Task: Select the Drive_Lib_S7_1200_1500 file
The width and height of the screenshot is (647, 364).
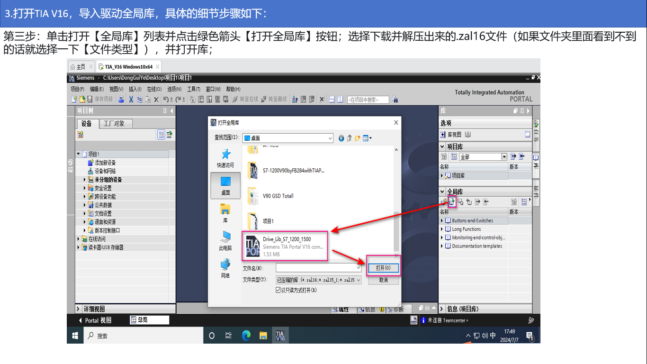Action: tap(285, 246)
